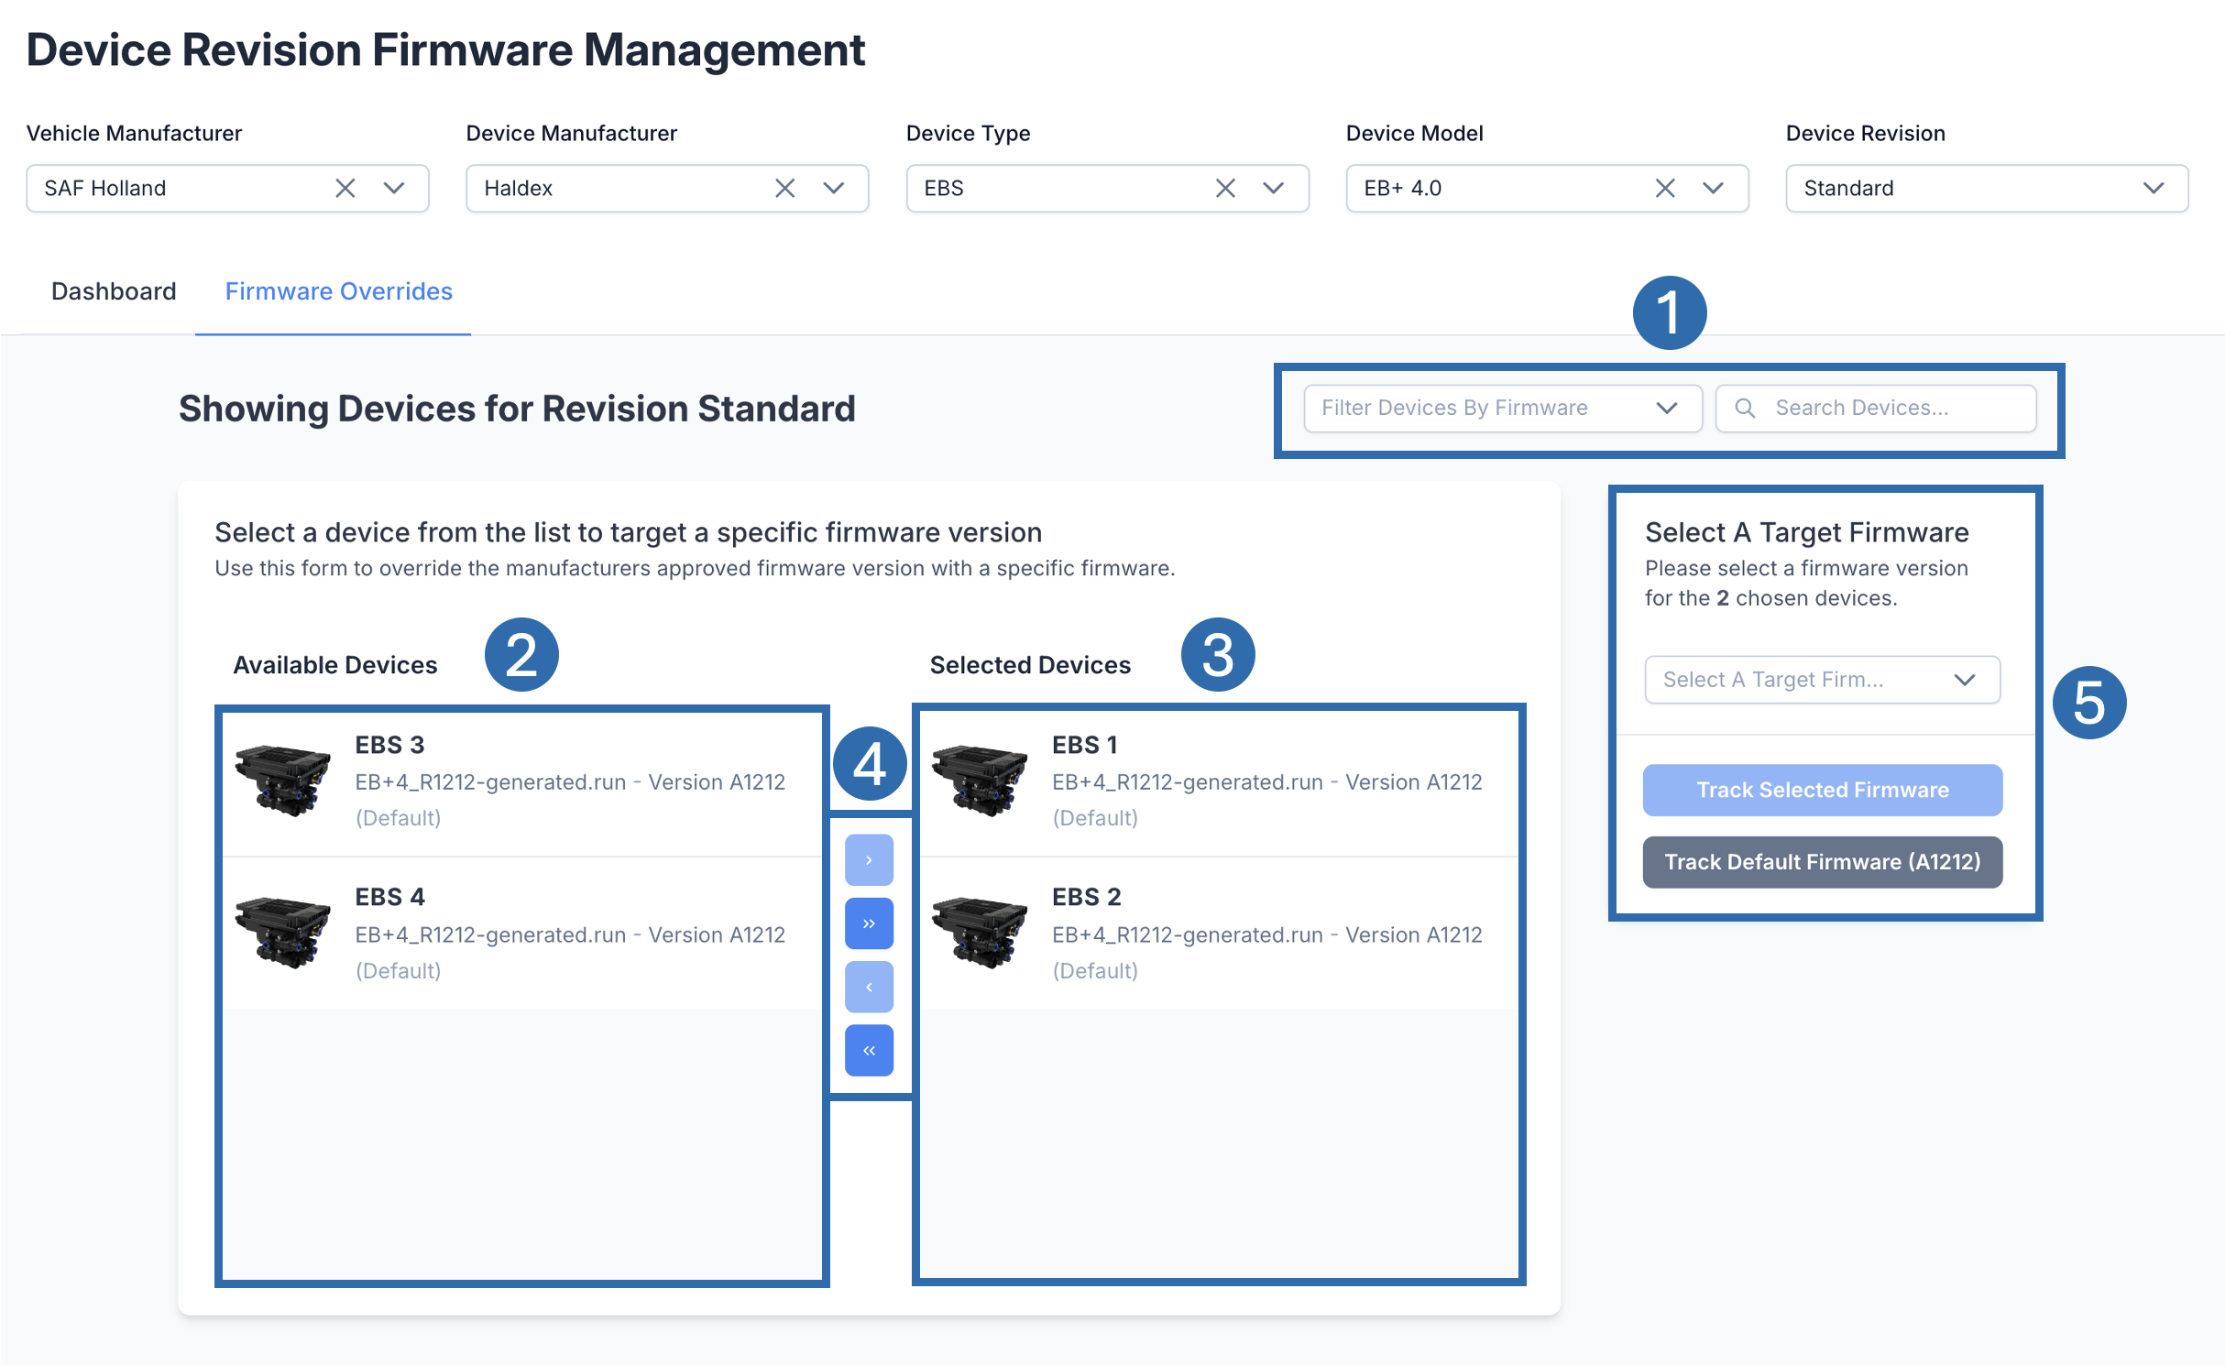Click the EBS 4 device thumbnail
Viewport: 2225px width, 1365px height.
[x=282, y=932]
